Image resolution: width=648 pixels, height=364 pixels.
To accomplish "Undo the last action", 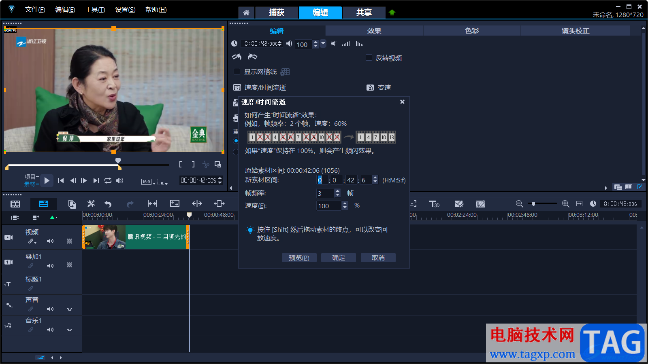I will (x=108, y=204).
